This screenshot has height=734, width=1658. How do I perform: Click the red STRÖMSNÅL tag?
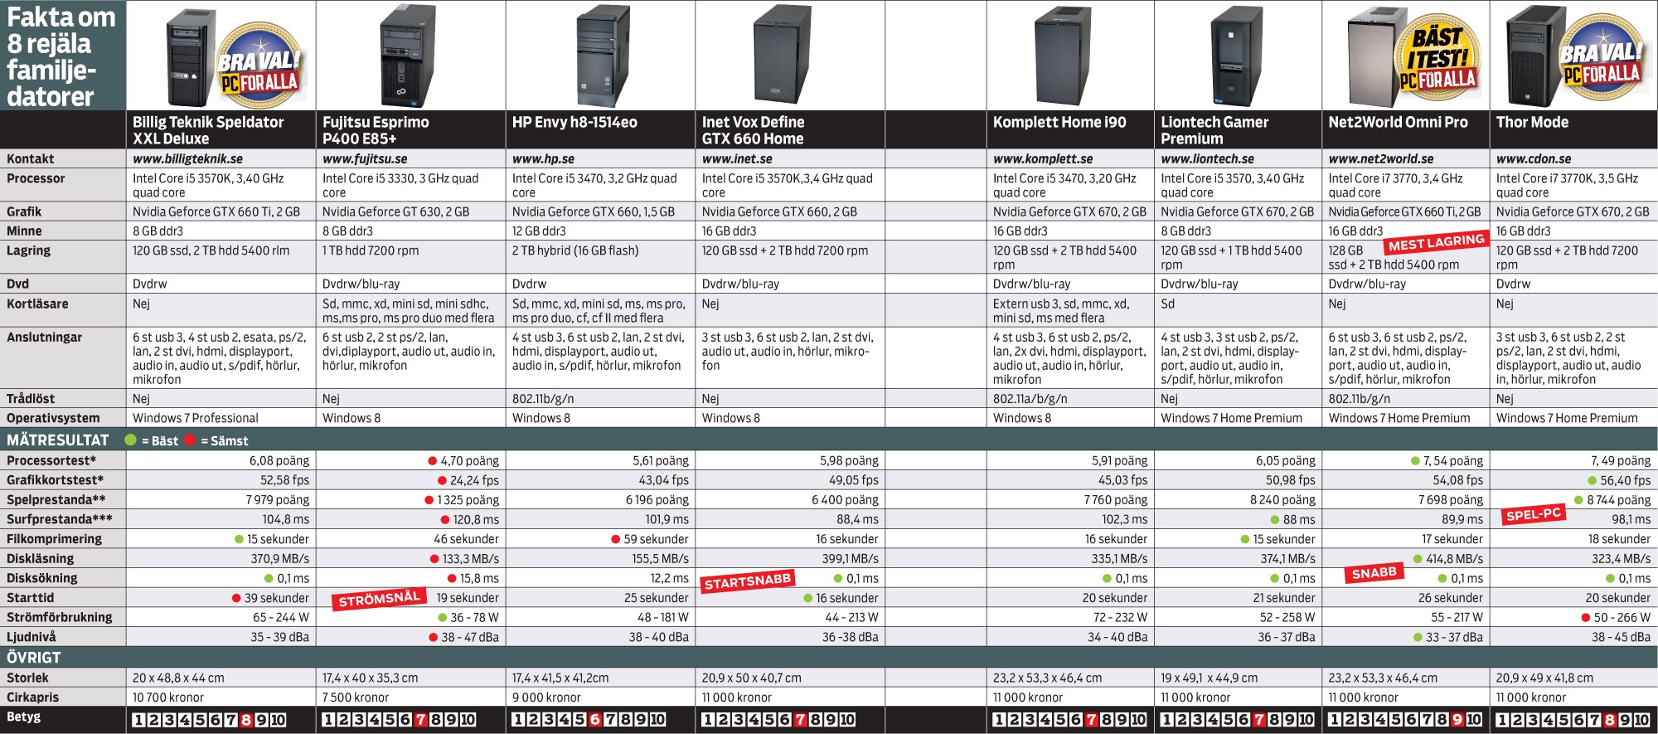(x=380, y=599)
